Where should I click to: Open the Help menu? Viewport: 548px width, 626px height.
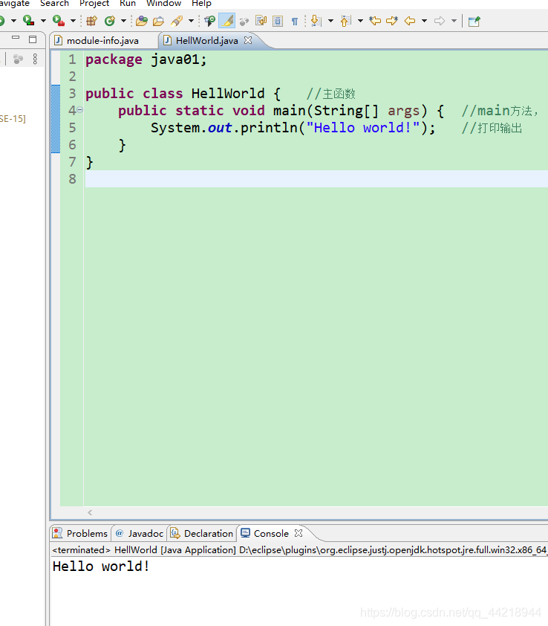201,3
